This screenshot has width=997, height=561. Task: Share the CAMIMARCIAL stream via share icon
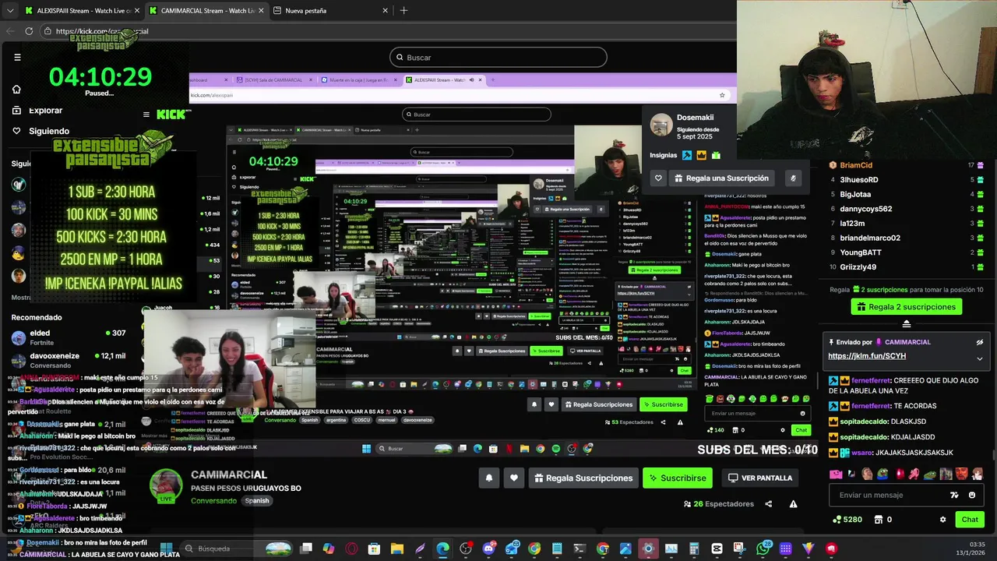click(768, 504)
